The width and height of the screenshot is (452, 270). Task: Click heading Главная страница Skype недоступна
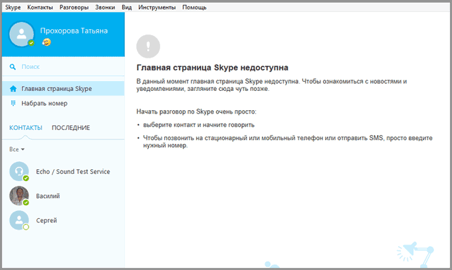(x=213, y=68)
